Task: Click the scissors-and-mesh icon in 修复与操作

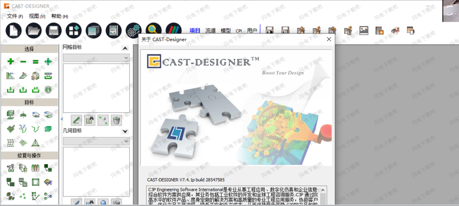Action: (x=48, y=182)
